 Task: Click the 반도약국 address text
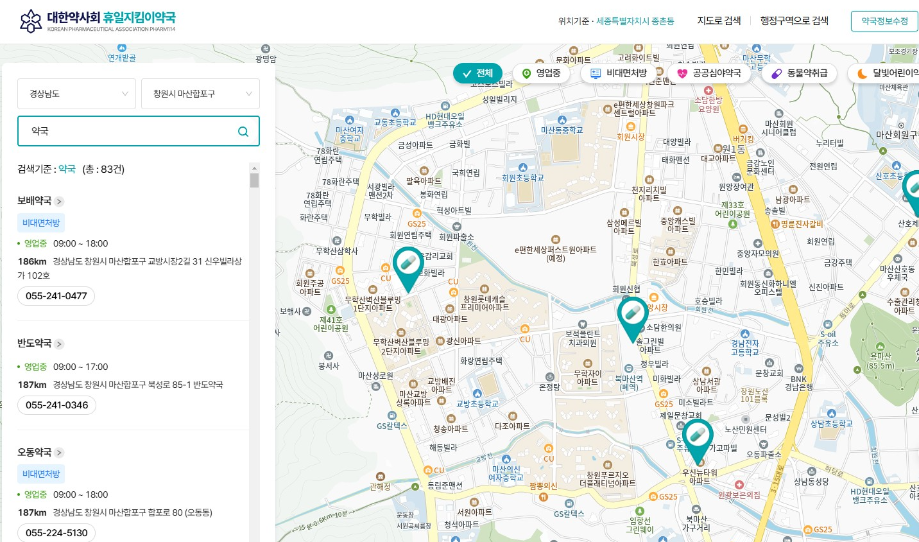coord(138,385)
